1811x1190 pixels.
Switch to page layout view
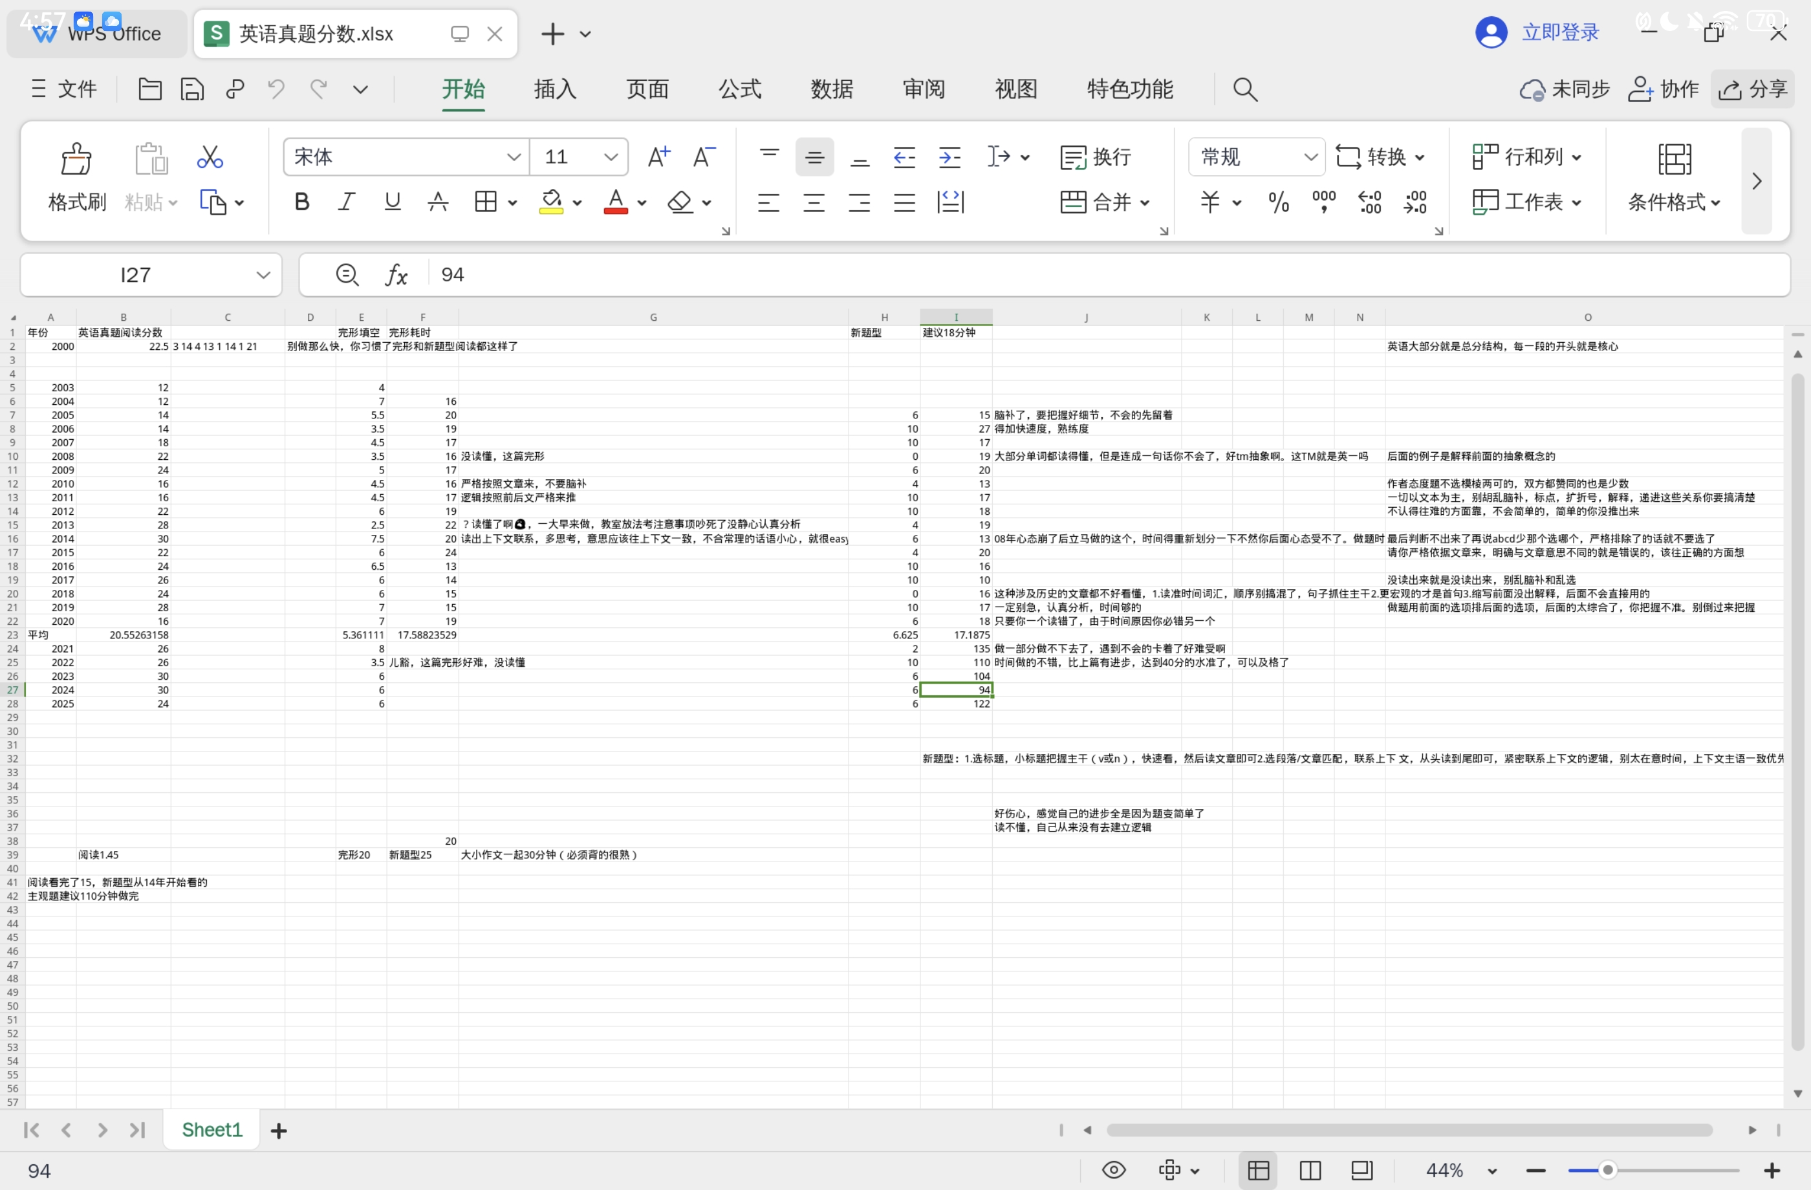[x=1362, y=1169]
